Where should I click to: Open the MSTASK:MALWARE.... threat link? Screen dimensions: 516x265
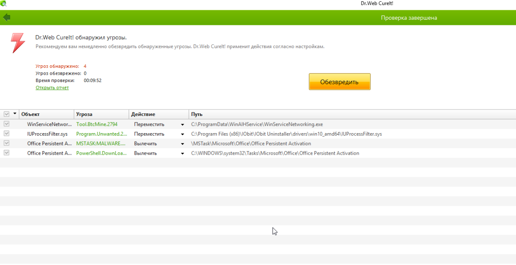pyautogui.click(x=101, y=143)
